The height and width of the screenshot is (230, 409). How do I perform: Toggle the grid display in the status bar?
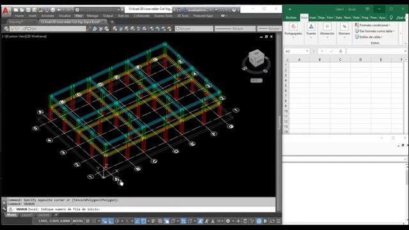coord(88,221)
